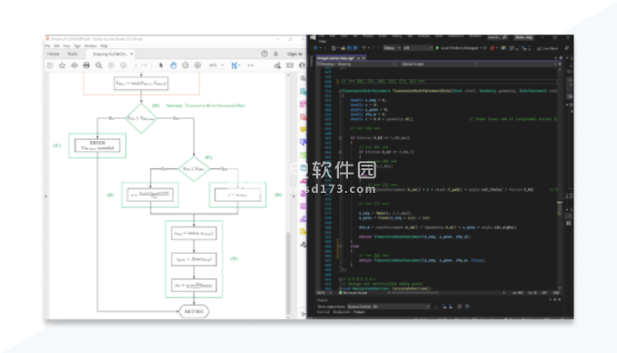Open the Error List tab at bottom

(x=323, y=312)
